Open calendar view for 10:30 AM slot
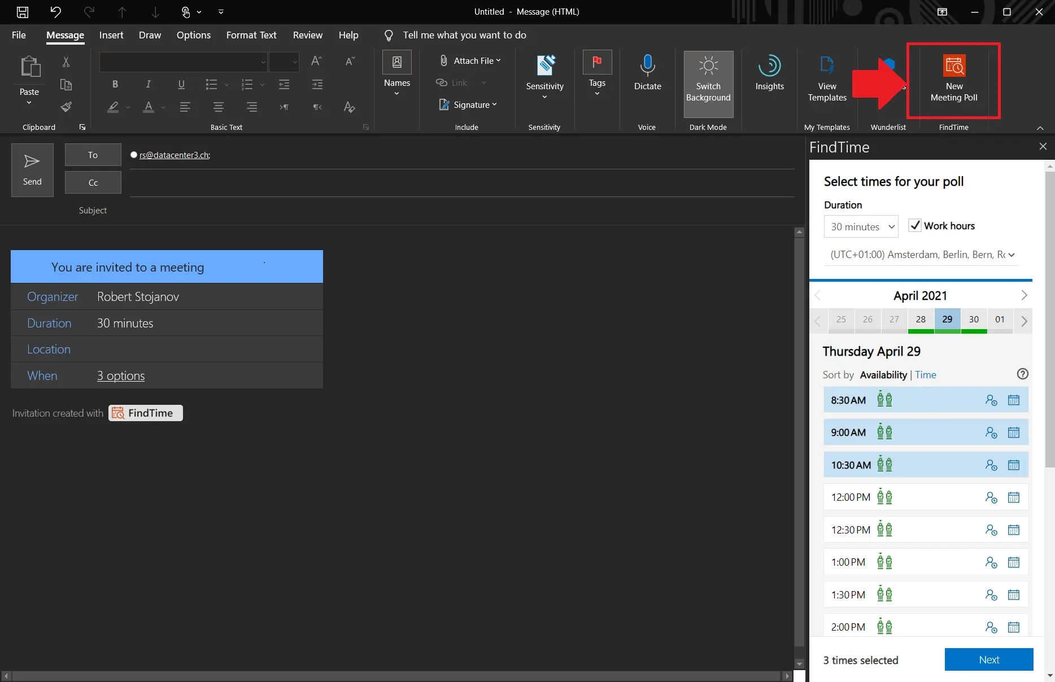Screen dimensions: 1055x682 tap(1014, 465)
